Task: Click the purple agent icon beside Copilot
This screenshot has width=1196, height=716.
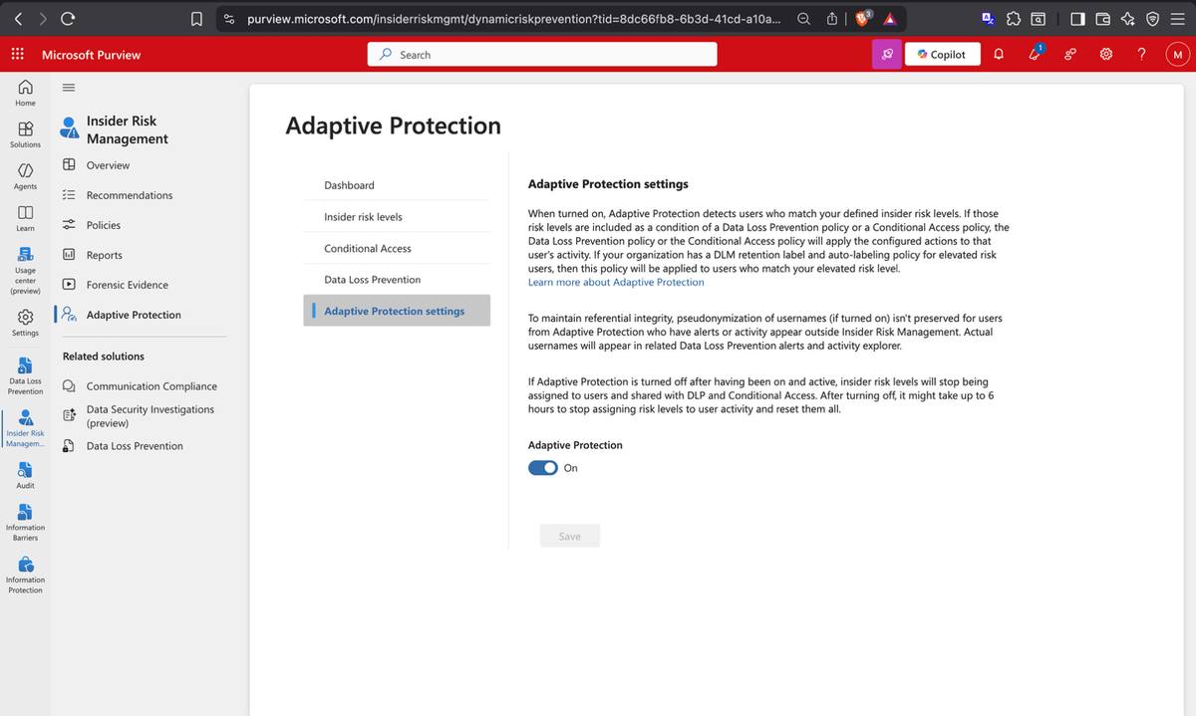Action: [887, 54]
